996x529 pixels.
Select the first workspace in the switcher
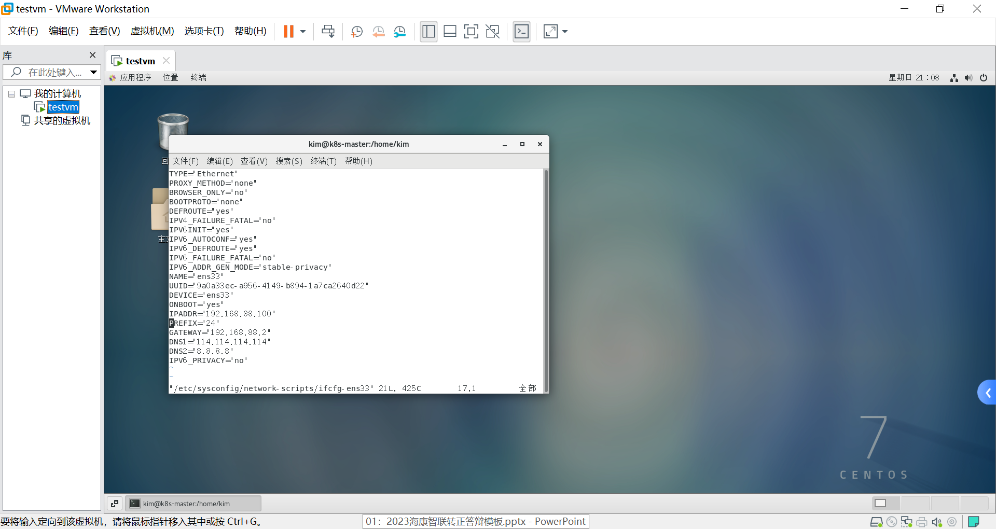[x=886, y=503]
